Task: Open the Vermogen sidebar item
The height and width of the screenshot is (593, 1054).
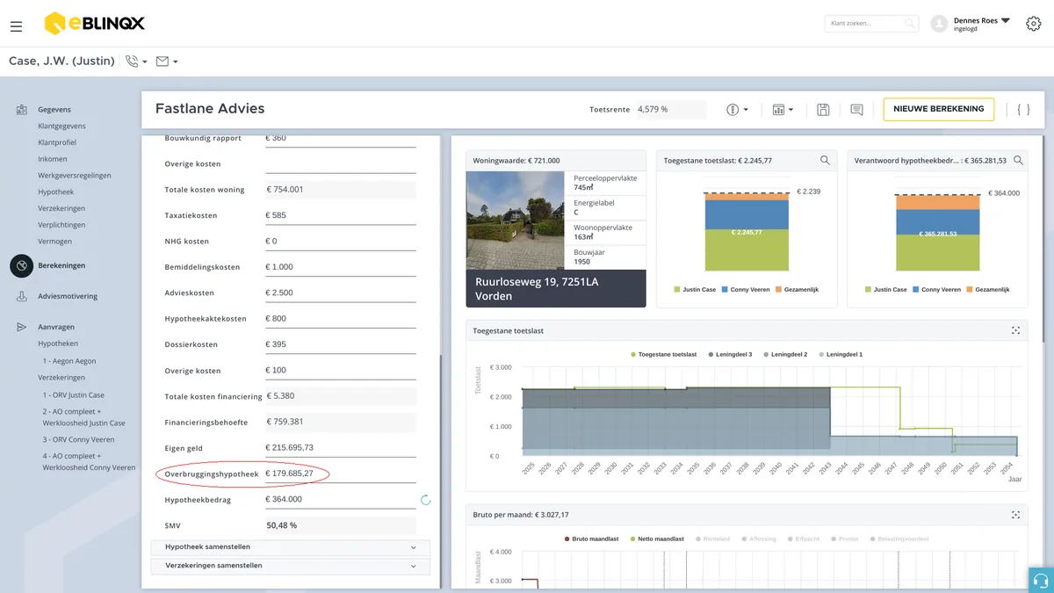Action: tap(55, 241)
